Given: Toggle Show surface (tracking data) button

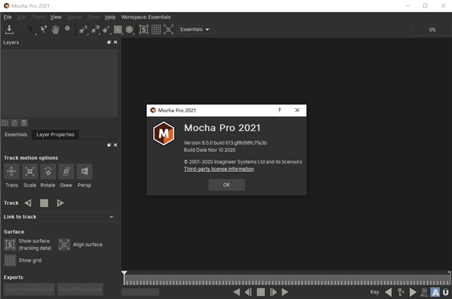Looking at the screenshot, I should point(10,245).
